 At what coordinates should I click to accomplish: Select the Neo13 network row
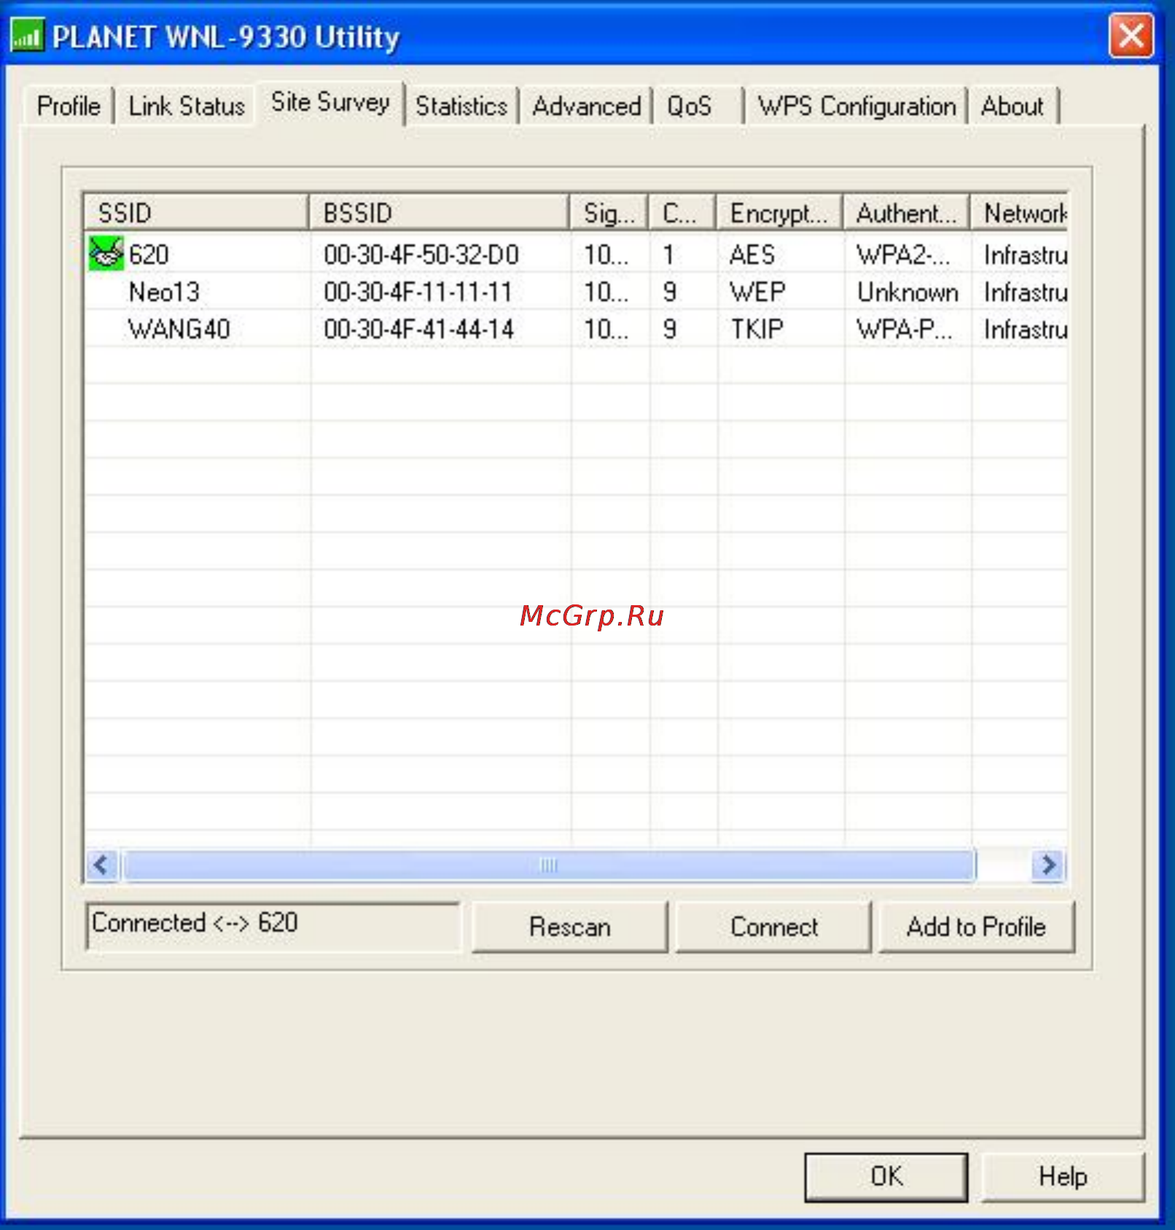coord(576,292)
